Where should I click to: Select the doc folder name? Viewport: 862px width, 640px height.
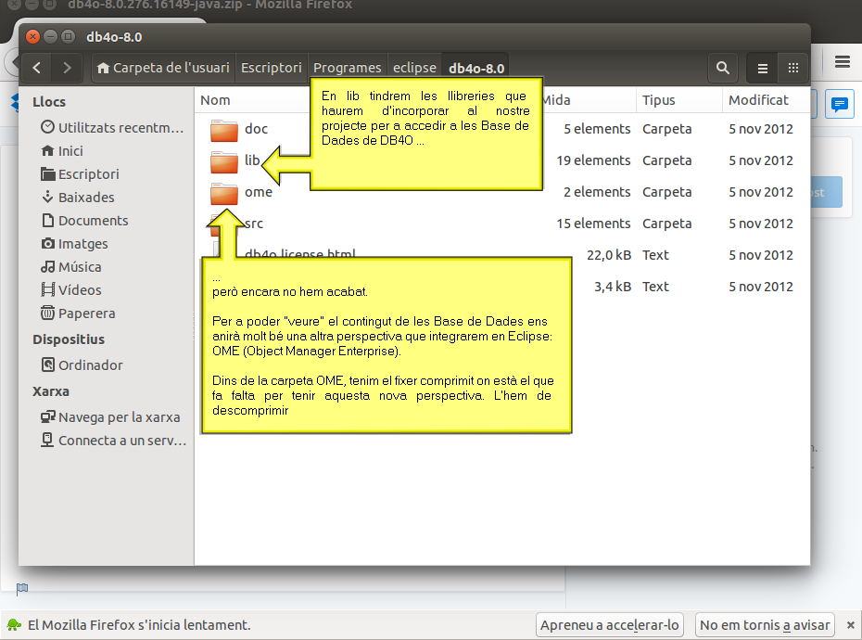256,129
